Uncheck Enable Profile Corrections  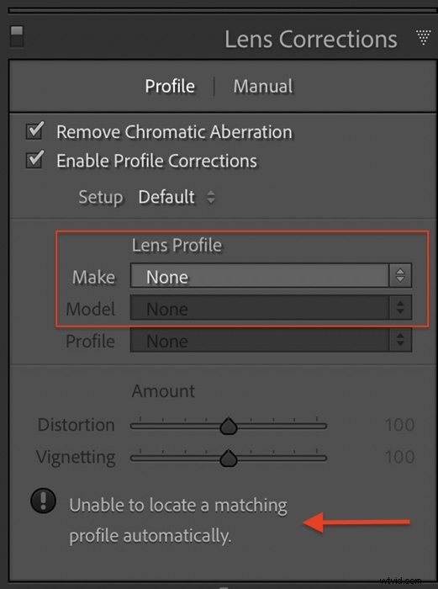click(35, 159)
